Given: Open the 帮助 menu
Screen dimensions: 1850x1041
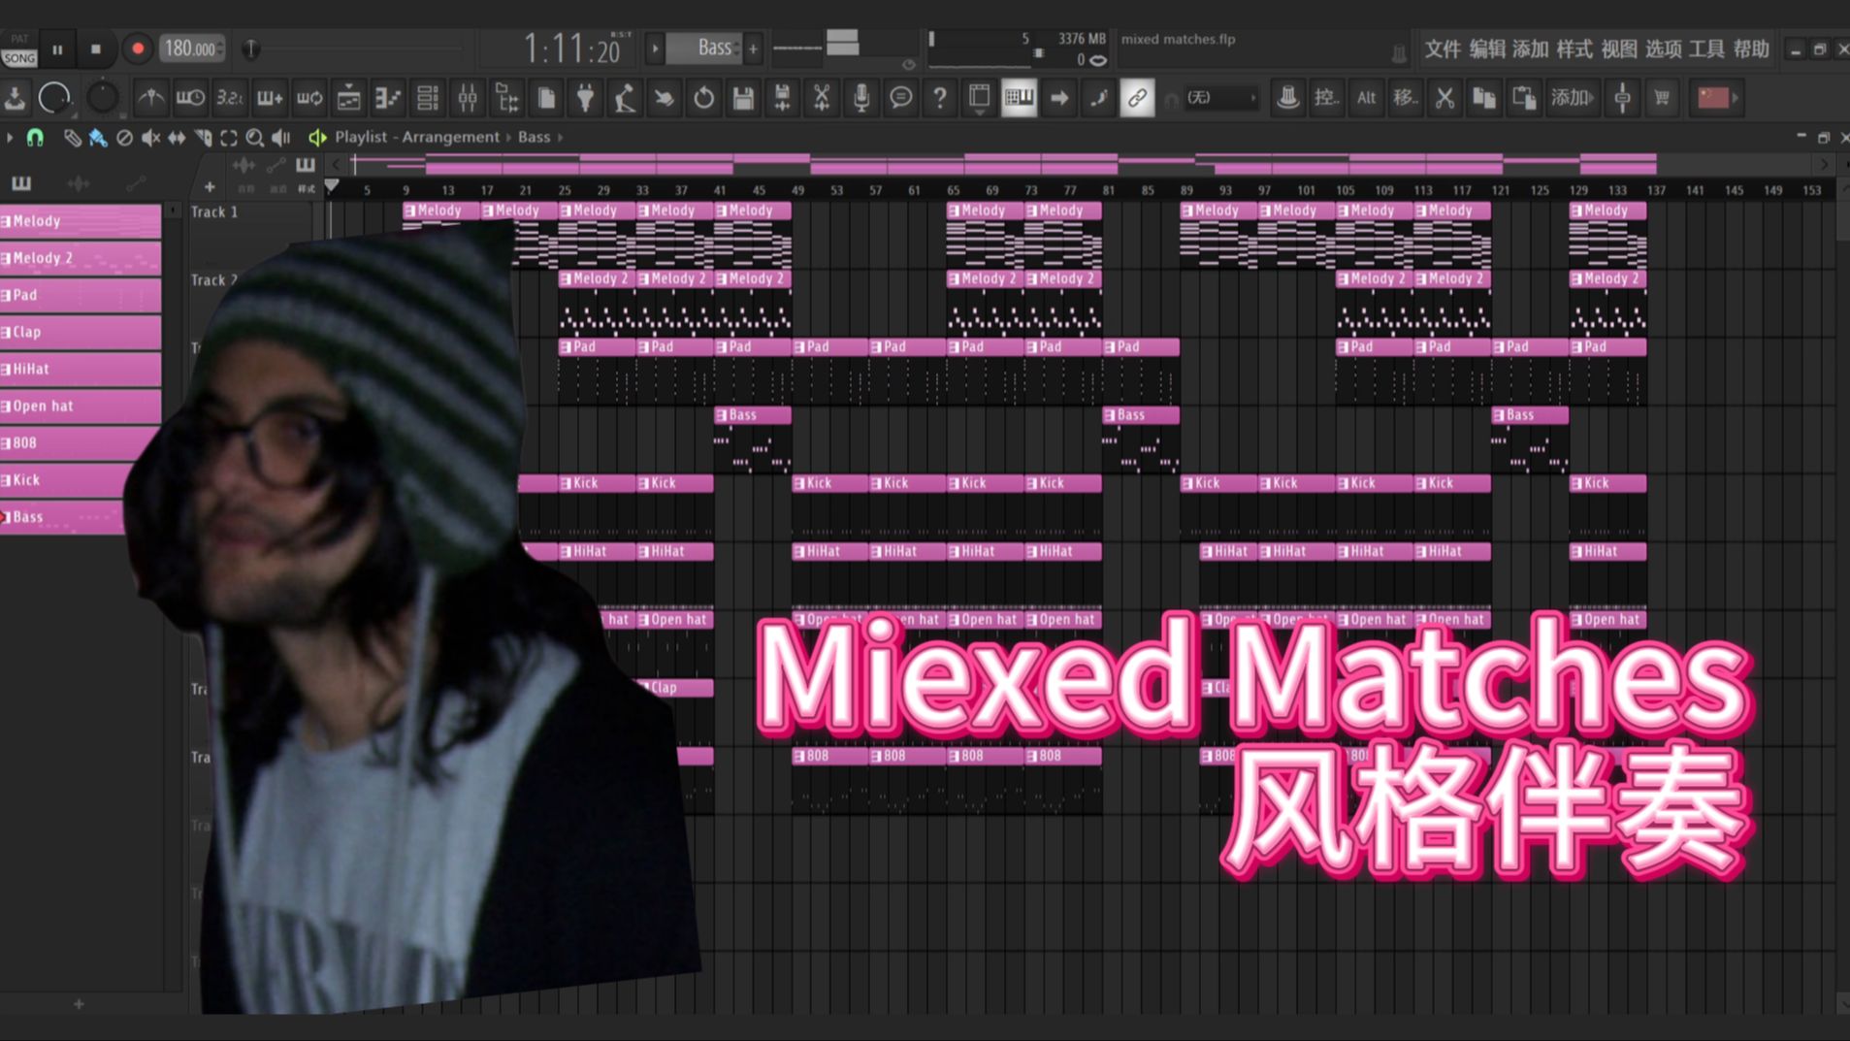Looking at the screenshot, I should [x=1751, y=49].
